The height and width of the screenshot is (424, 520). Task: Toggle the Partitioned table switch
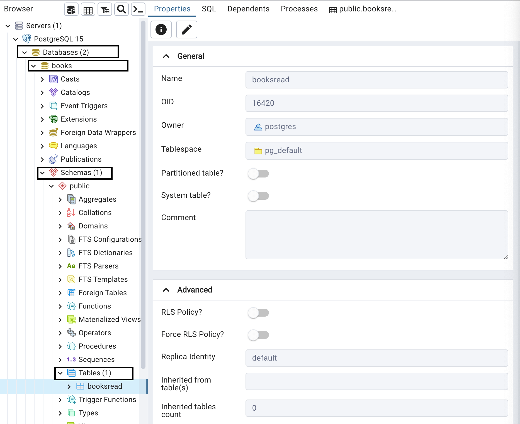(x=258, y=174)
